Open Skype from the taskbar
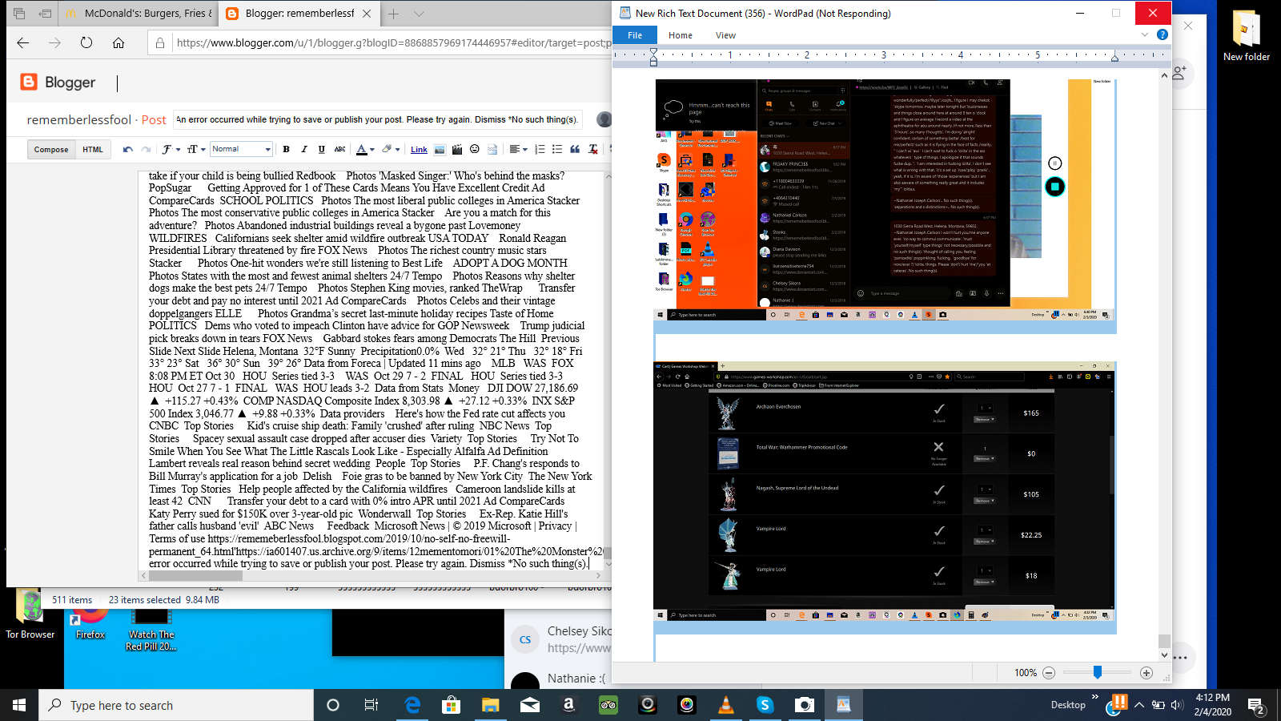This screenshot has width=1281, height=721. pos(765,705)
